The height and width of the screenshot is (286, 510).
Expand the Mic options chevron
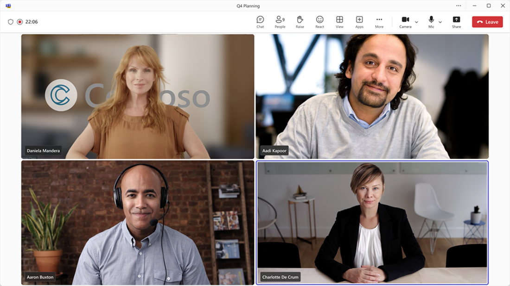[440, 22]
